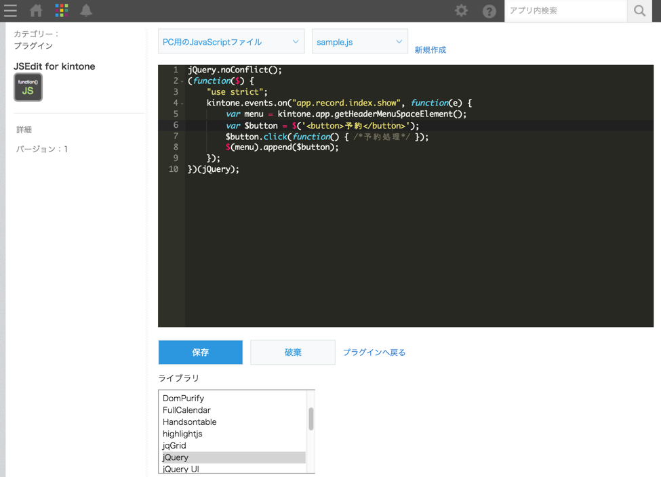Open settings gear icon

(461, 11)
